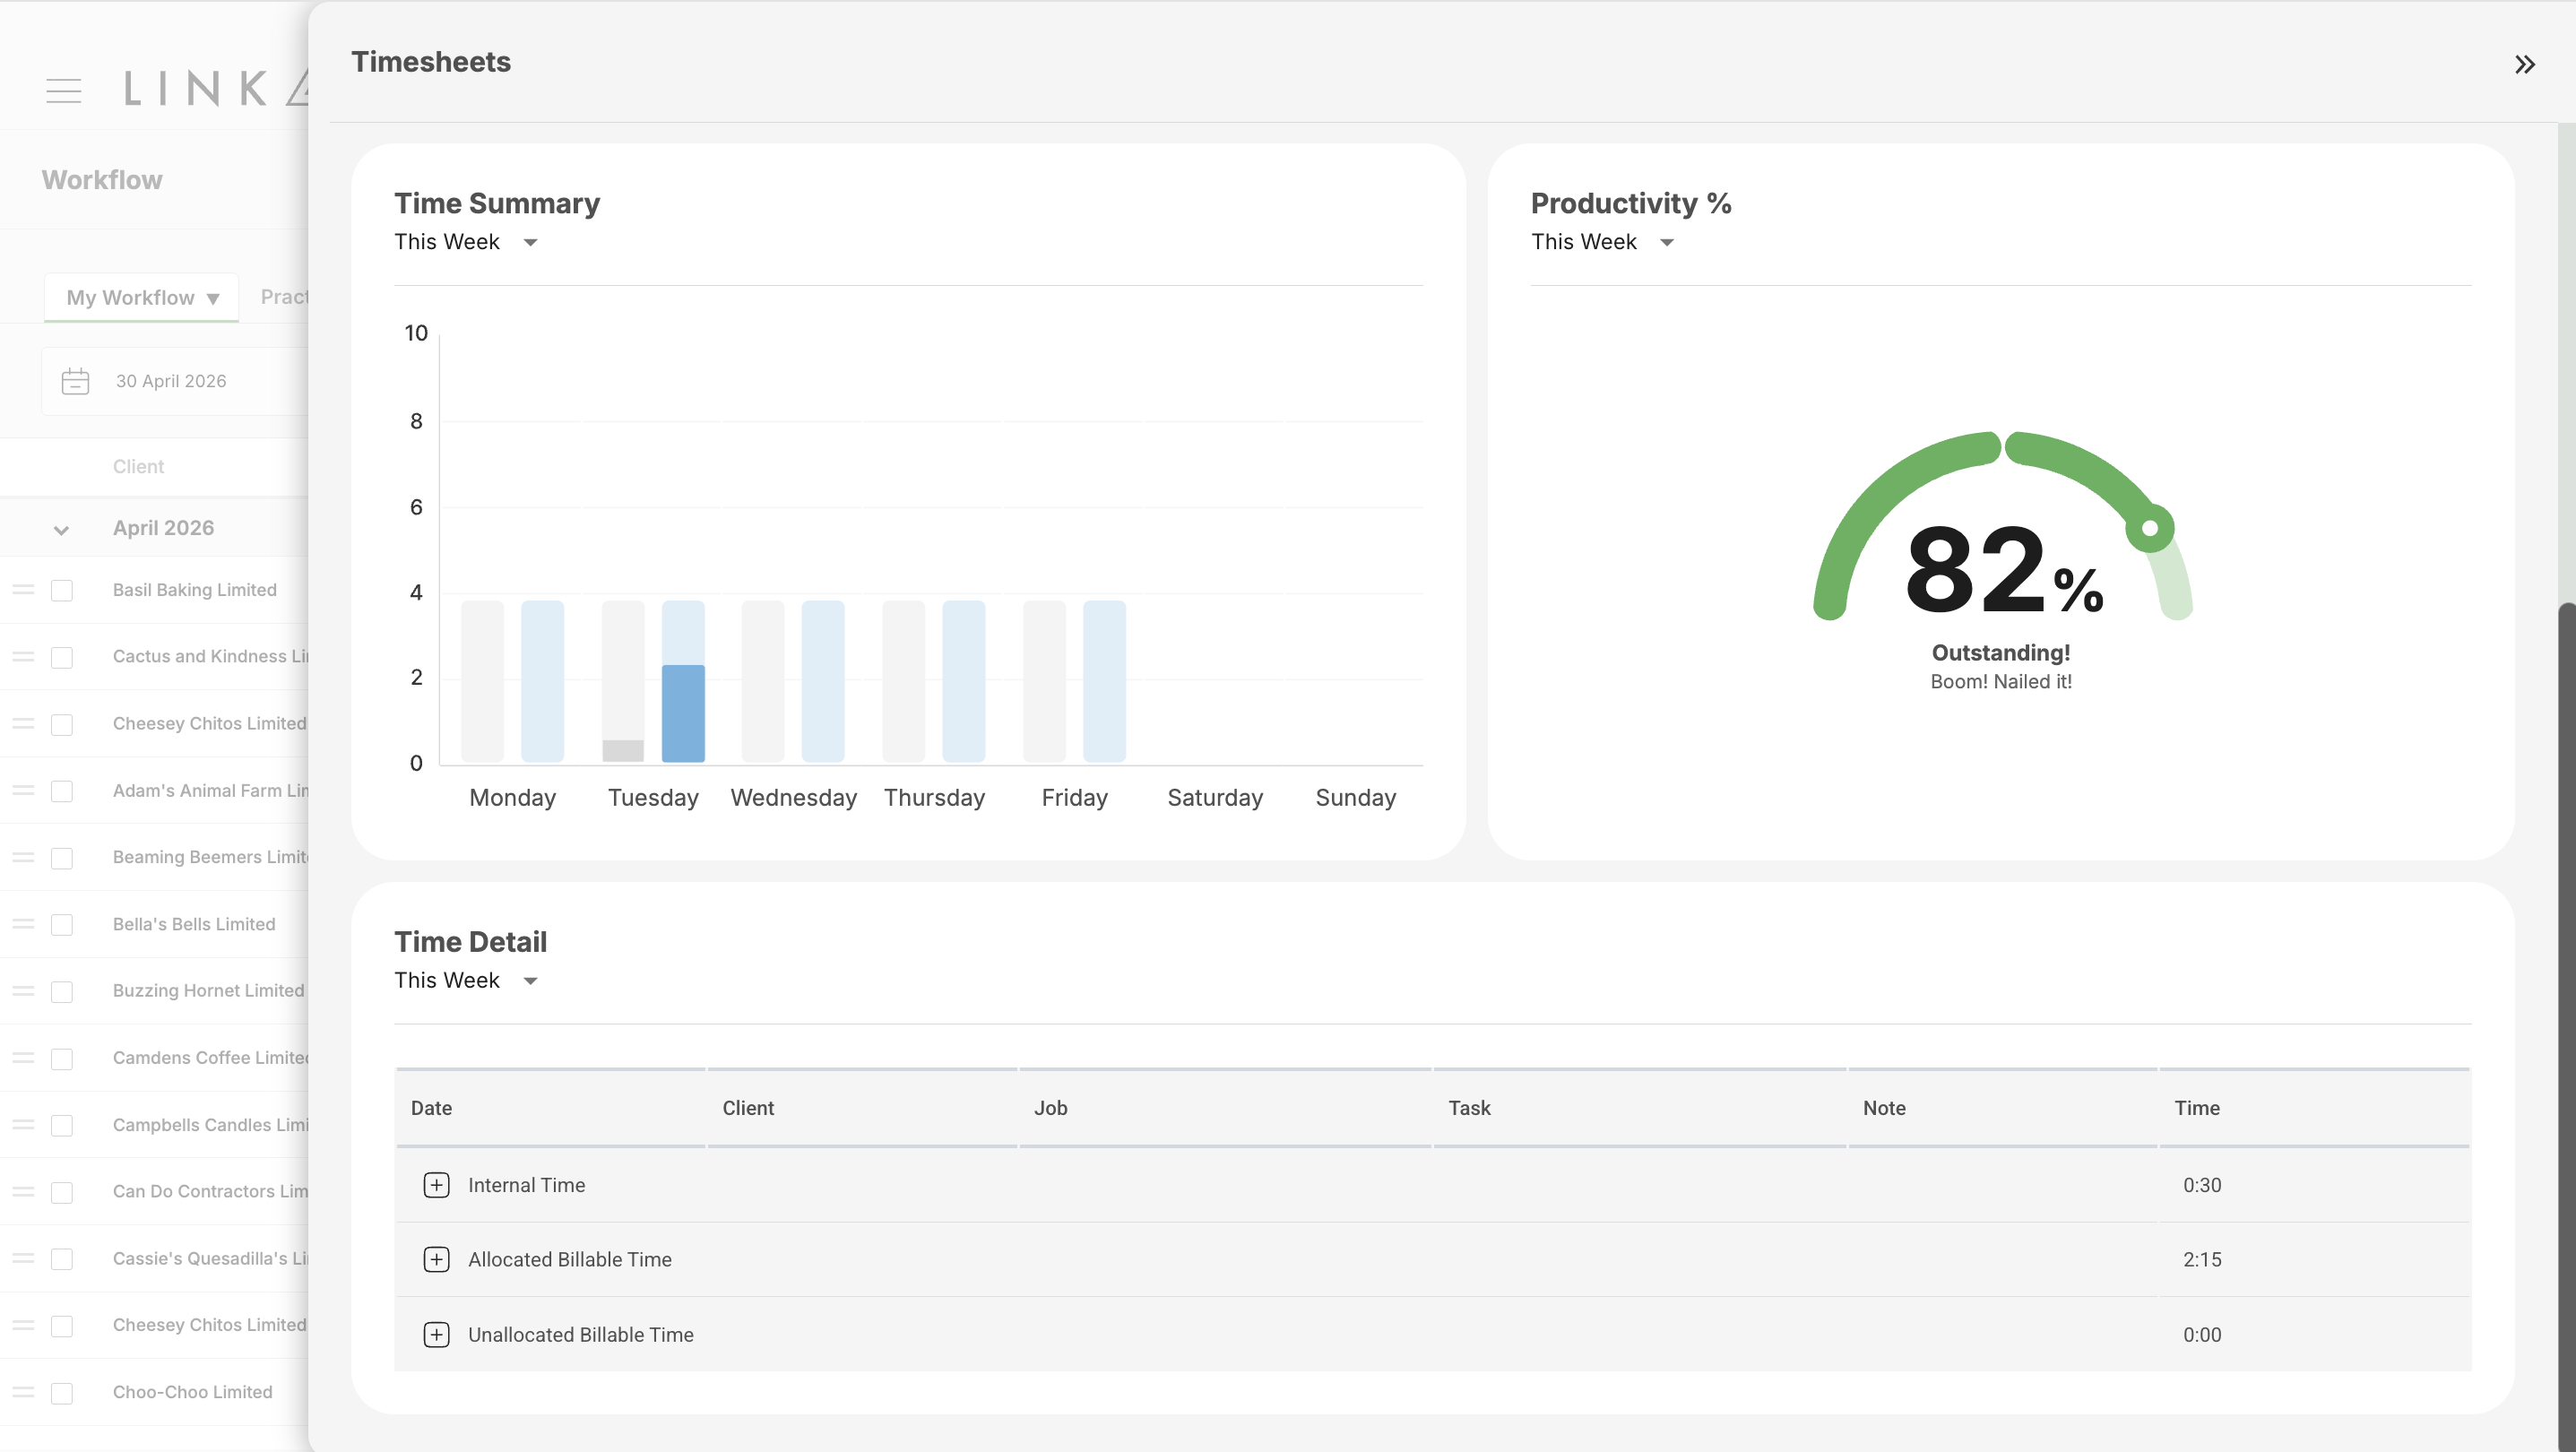Sort by the Job column header
This screenshot has width=2576, height=1452.
[1051, 1108]
